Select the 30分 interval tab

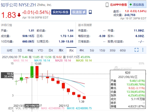point(112,50)
